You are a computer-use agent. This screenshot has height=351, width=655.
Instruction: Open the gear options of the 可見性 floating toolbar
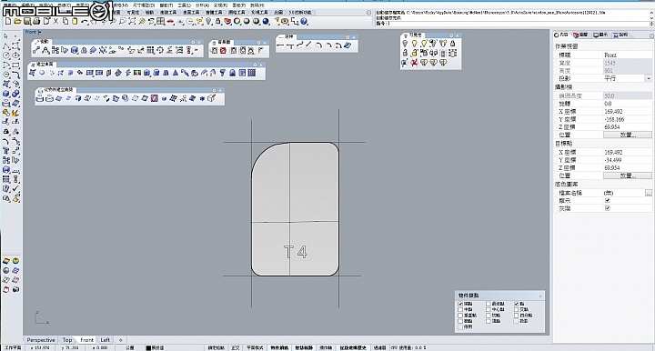pyautogui.click(x=451, y=35)
